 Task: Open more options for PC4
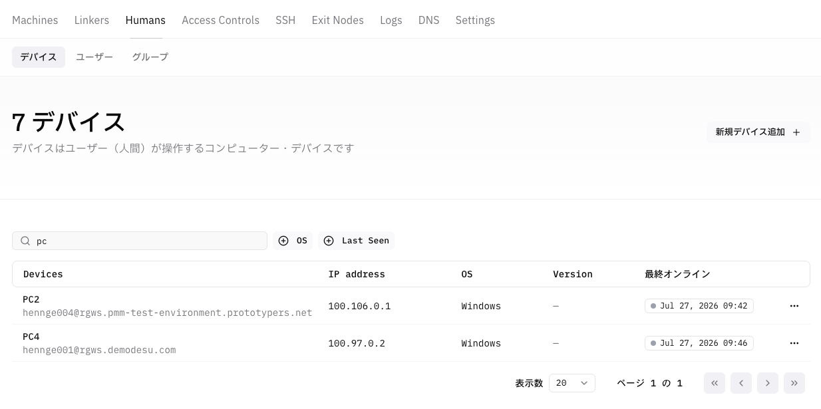(x=794, y=343)
